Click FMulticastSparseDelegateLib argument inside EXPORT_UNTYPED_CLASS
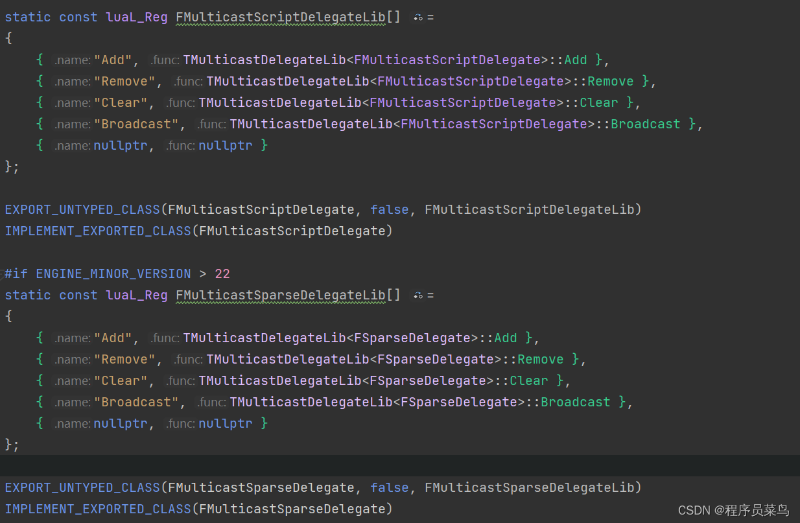 pos(530,487)
